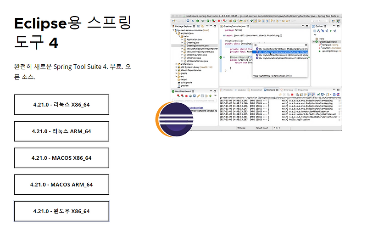367x231 pixels.
Task: Click the '완전히 새로운 Spring Tool Suite 4' description
Action: tap(72, 72)
